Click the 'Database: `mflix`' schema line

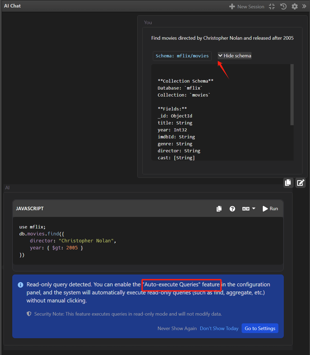pyautogui.click(x=180, y=88)
